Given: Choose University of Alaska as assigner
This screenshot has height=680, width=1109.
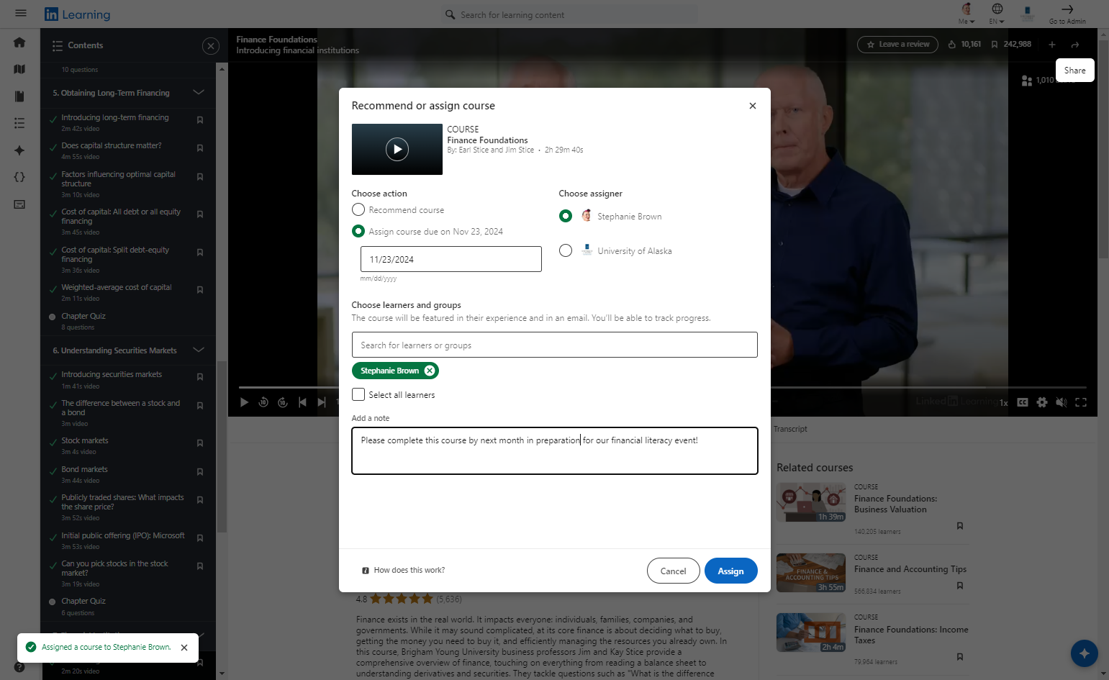Looking at the screenshot, I should 566,250.
